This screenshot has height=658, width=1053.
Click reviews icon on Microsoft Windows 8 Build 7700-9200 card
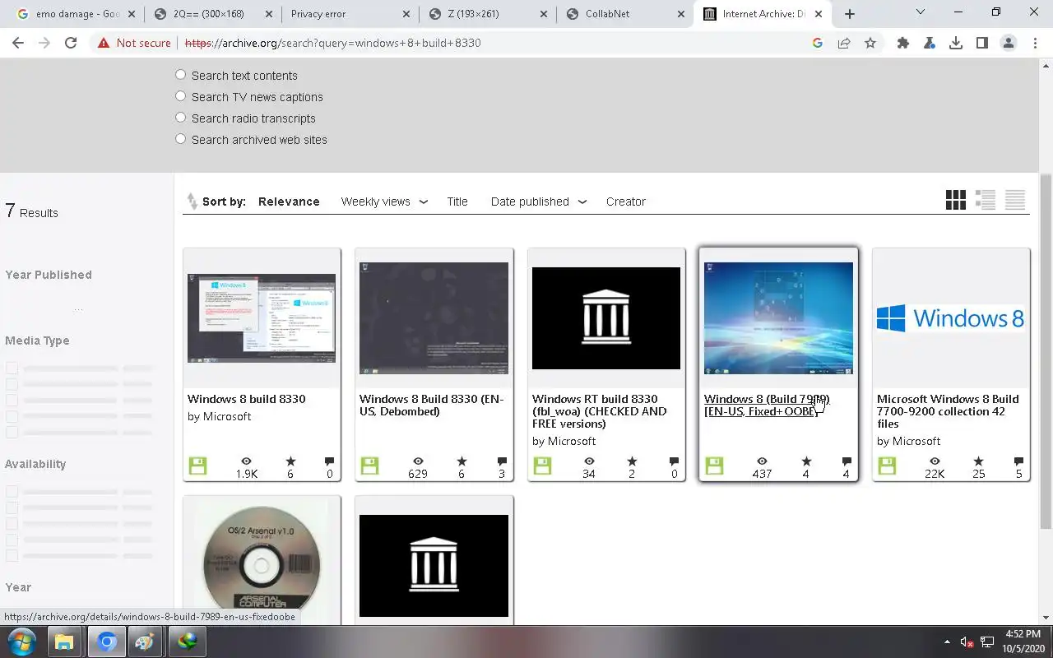[1018, 461]
